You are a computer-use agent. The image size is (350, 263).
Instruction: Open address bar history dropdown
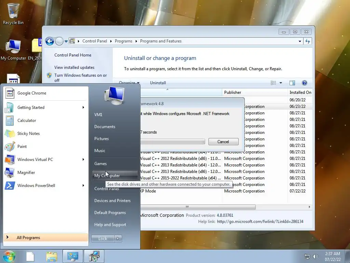(300, 41)
